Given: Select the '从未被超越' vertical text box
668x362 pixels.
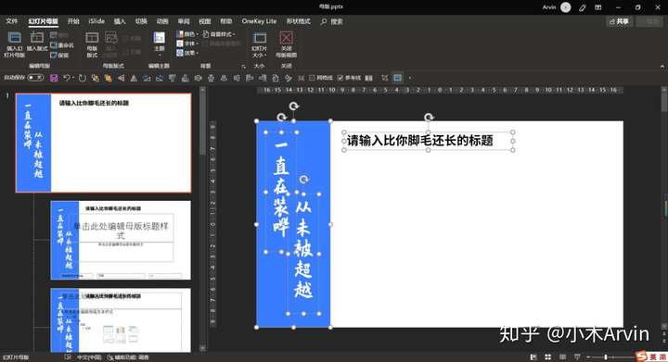Looking at the screenshot, I should [303, 254].
